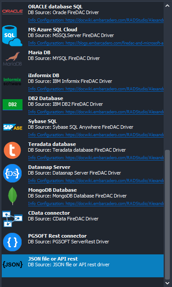The width and height of the screenshot is (172, 287).
Task: Open Oracle Info Configuration link
Action: (96, 20)
